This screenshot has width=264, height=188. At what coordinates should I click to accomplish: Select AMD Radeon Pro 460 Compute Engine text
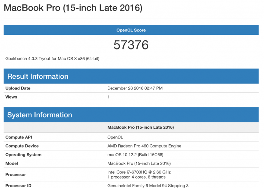144,146
